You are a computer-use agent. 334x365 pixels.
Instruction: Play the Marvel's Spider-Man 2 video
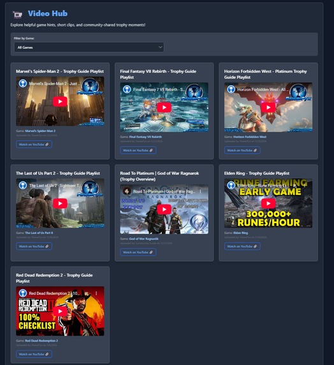tap(60, 101)
